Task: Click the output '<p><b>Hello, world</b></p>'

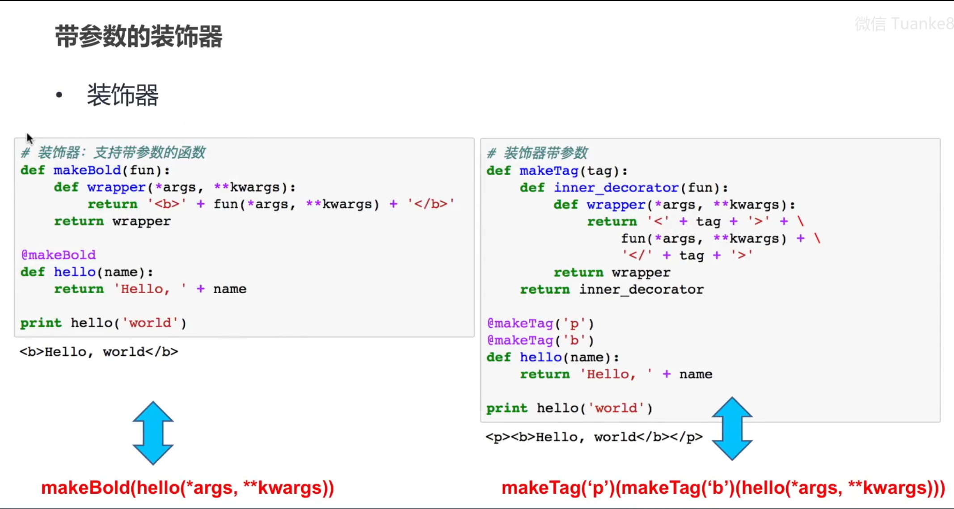Action: 594,437
